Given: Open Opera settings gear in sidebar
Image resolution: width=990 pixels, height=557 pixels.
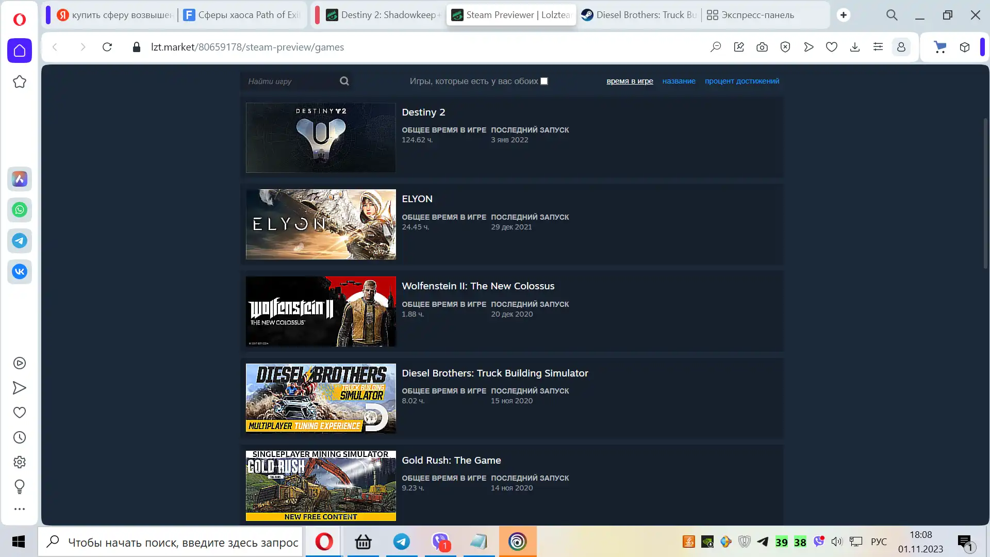Looking at the screenshot, I should click(x=20, y=462).
